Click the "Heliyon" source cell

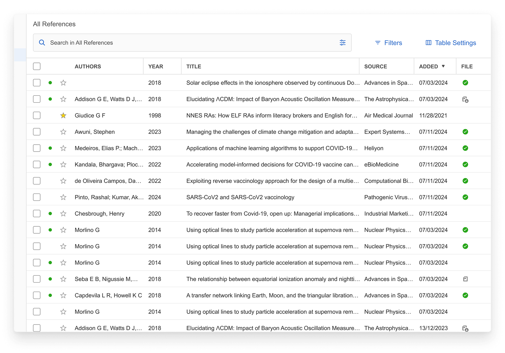[374, 148]
